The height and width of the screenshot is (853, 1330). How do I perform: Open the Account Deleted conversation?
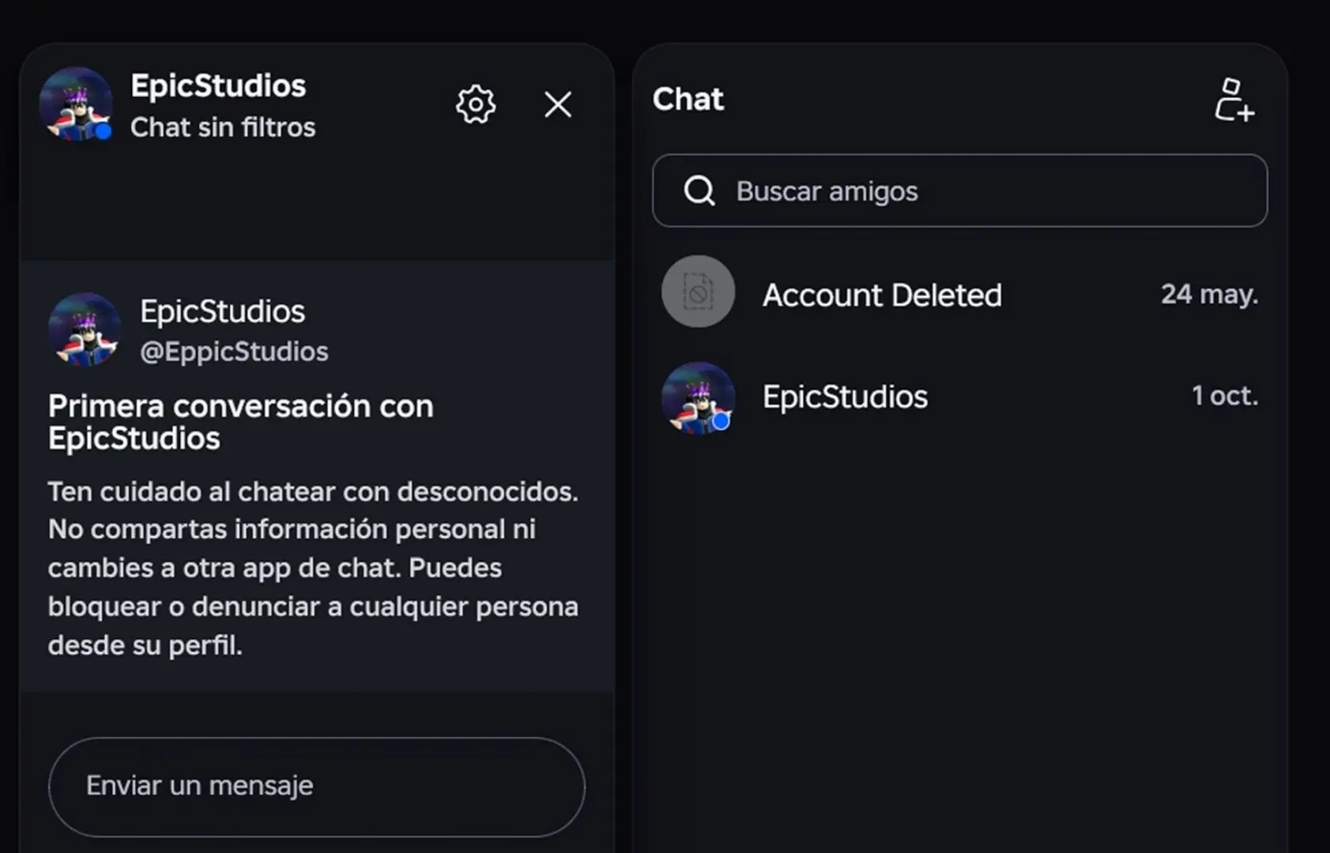pyautogui.click(x=959, y=292)
